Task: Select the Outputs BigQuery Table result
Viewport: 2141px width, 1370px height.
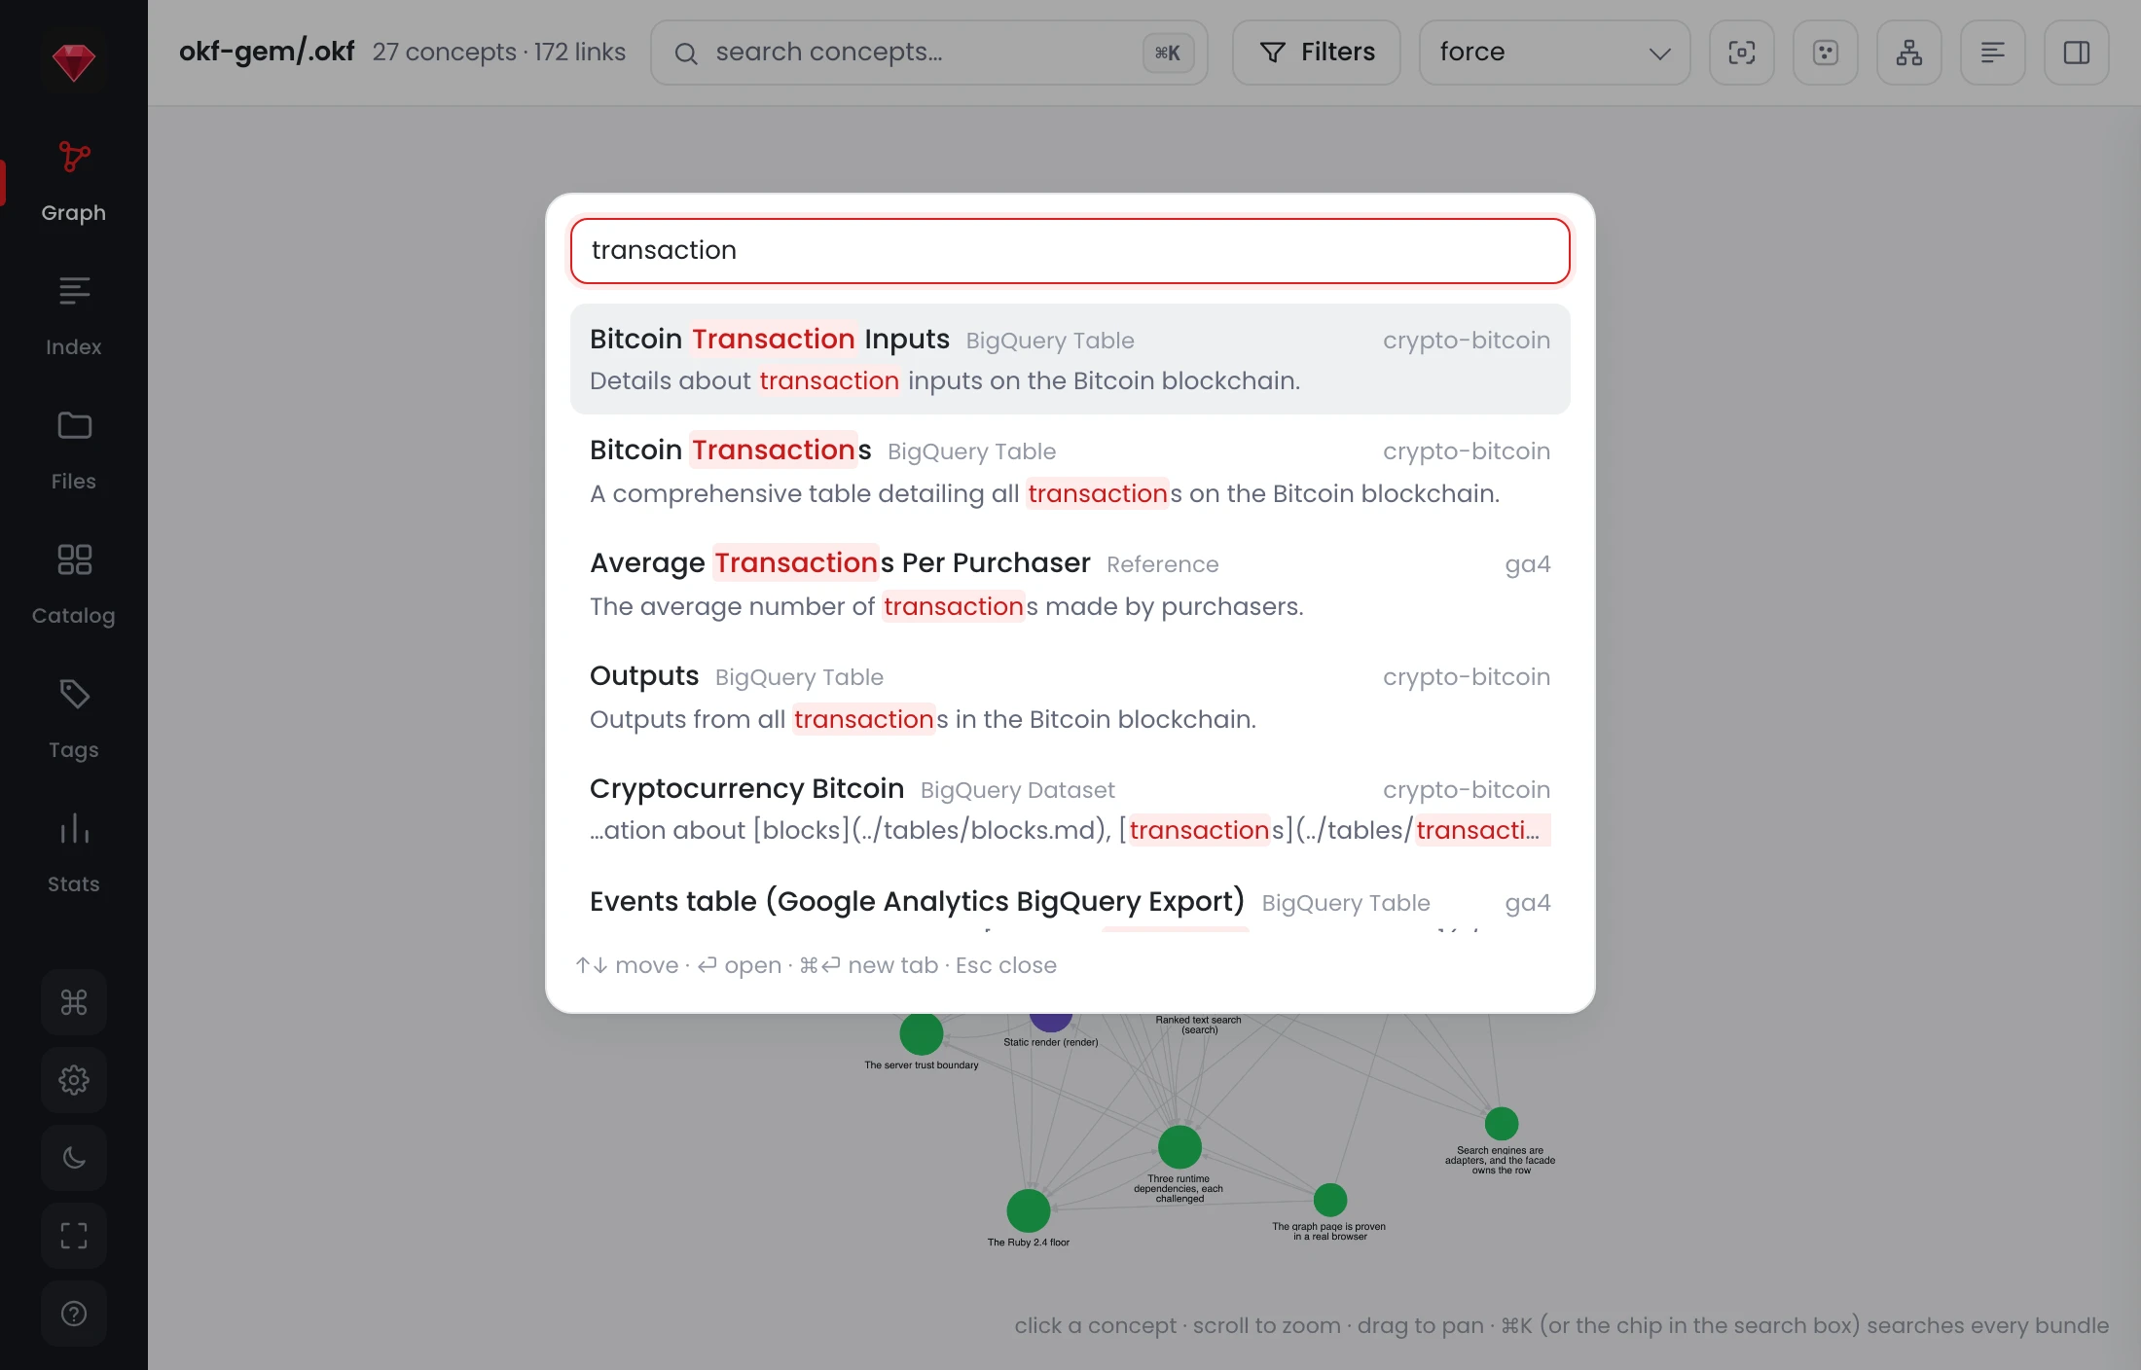Action: [1070, 698]
